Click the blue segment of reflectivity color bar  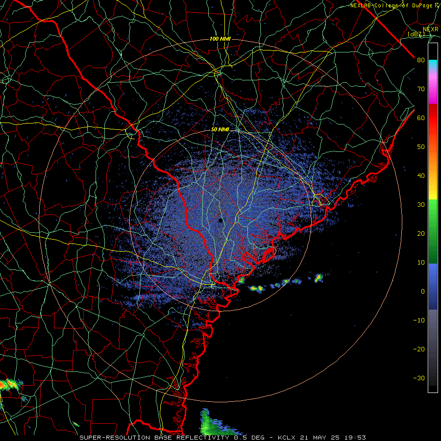433,286
